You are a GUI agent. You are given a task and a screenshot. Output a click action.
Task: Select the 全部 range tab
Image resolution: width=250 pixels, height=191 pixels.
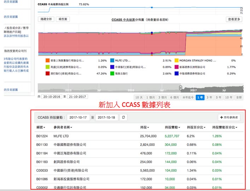click(239, 97)
